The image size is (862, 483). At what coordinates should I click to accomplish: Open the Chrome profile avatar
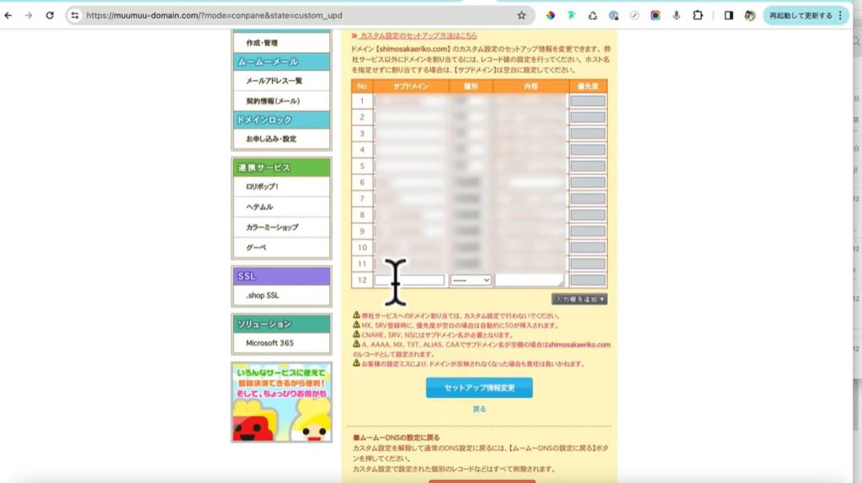click(x=749, y=15)
